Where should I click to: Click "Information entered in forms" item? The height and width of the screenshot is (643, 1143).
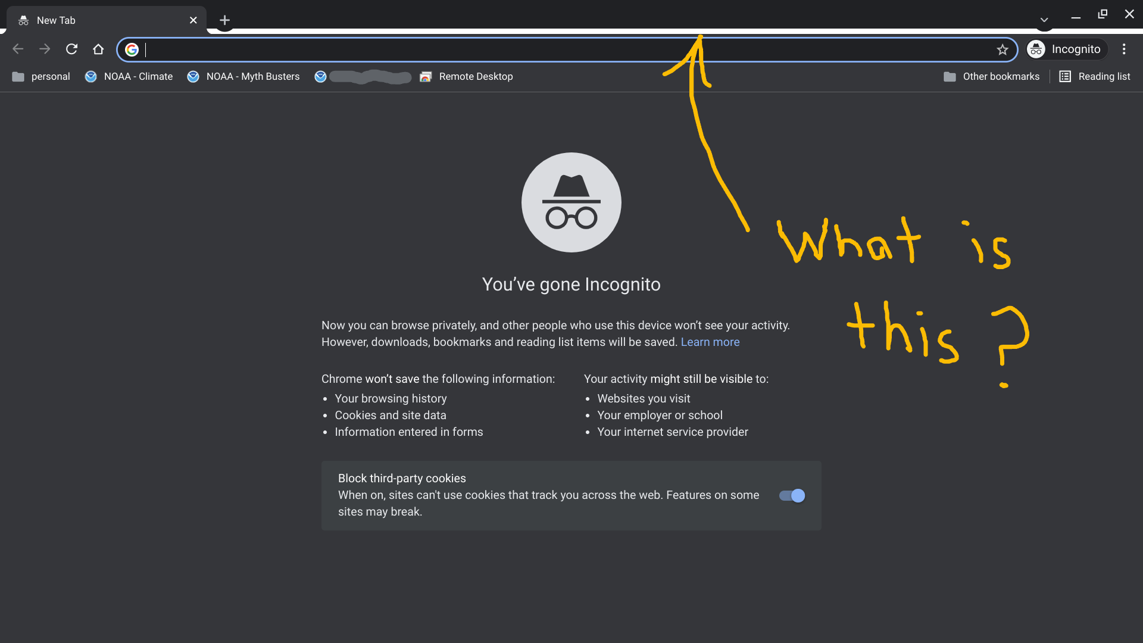pyautogui.click(x=409, y=432)
